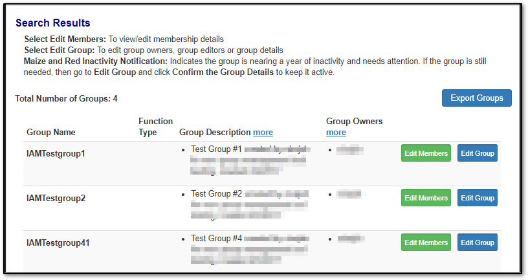Edit members of IAMTestgroup2
Viewport: 528px width, 280px height.
pos(426,198)
